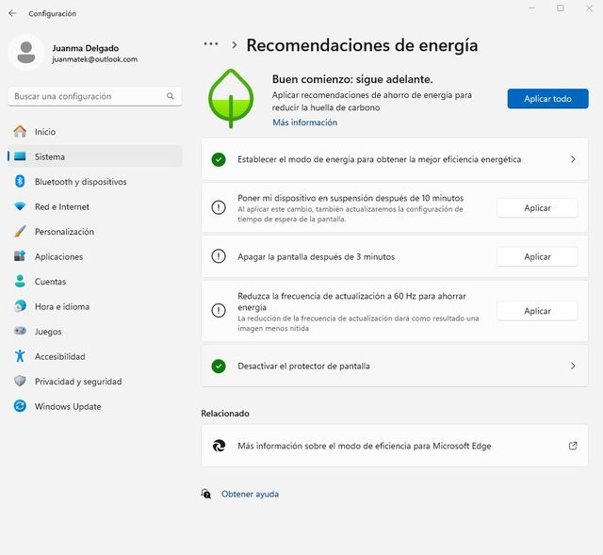
Task: Click the back arrow in title bar
Action: coord(12,13)
